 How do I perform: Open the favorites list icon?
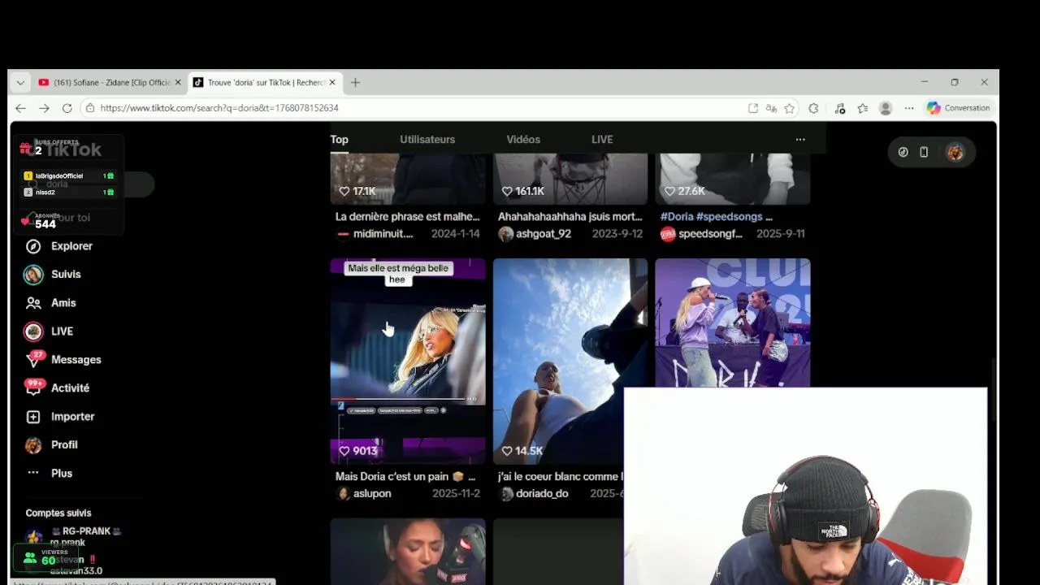point(863,108)
